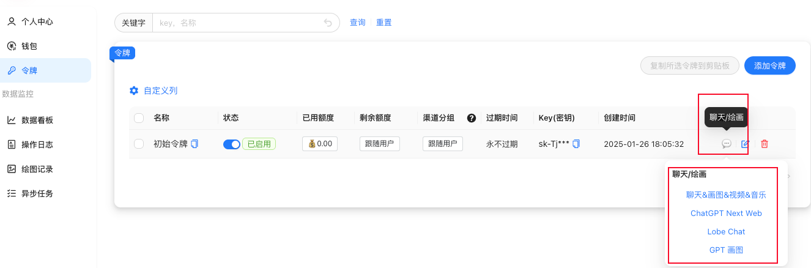Click the 过期时间 column header
The image size is (811, 268).
(502, 118)
